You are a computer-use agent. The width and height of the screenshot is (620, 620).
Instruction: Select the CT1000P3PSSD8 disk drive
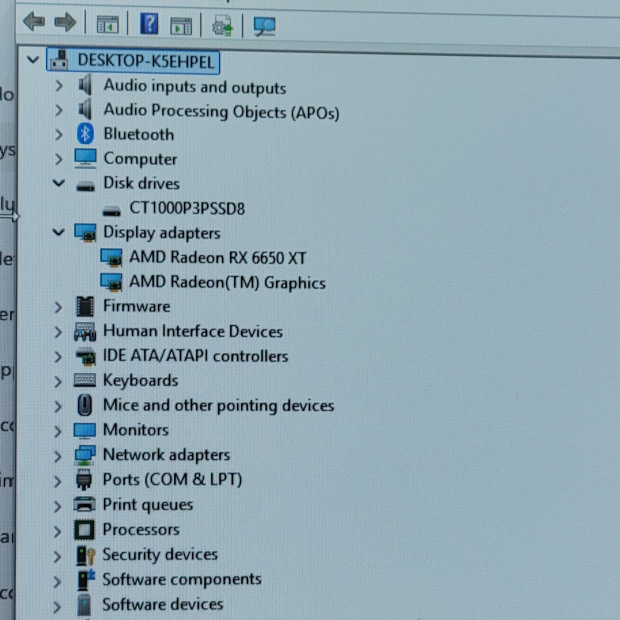(187, 209)
